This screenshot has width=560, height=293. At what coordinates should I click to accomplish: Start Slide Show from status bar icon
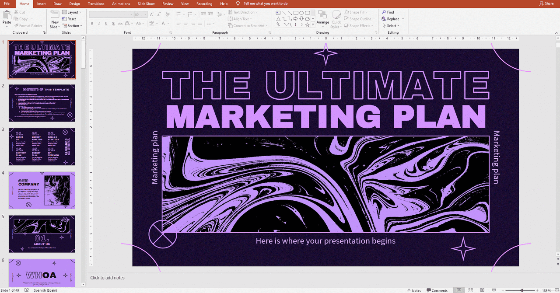(x=493, y=290)
